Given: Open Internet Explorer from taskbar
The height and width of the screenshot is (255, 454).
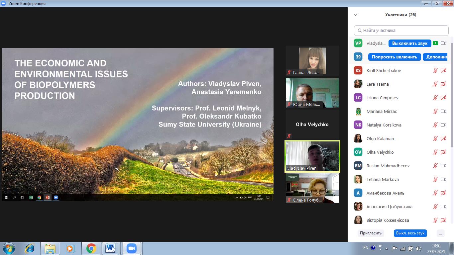Looking at the screenshot, I should tap(30, 248).
